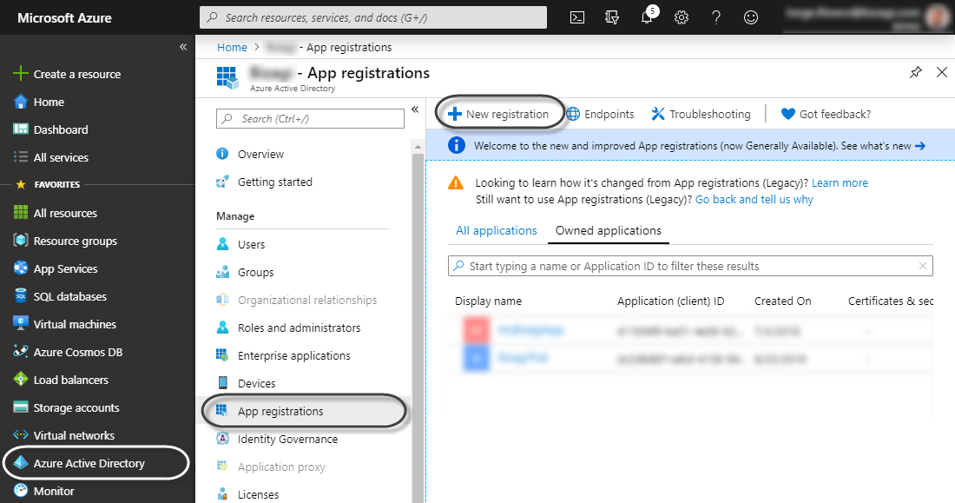Open Load balancers
The height and width of the screenshot is (503, 955).
[x=61, y=380]
